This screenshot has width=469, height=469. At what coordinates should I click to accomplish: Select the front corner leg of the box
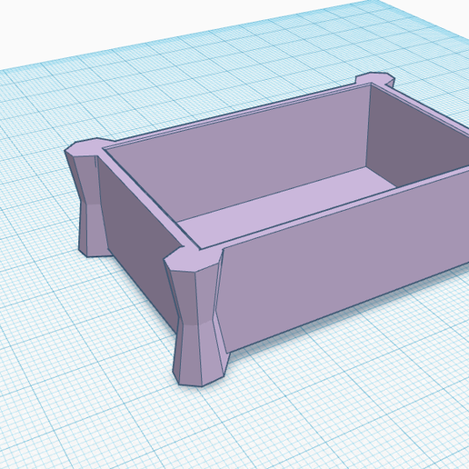[x=197, y=316]
